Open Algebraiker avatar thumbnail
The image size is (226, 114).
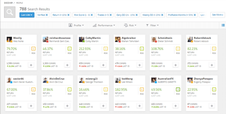(x=118, y=40)
